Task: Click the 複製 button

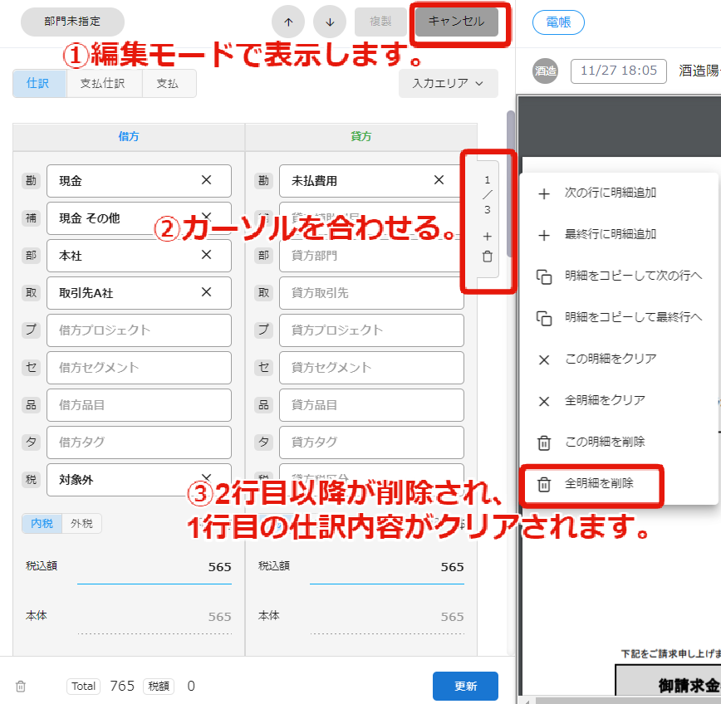Action: click(380, 21)
